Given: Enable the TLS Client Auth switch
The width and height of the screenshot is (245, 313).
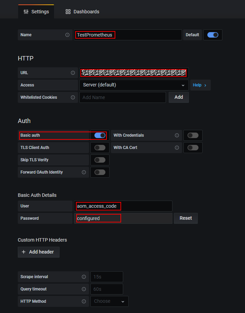Looking at the screenshot, I should (x=100, y=148).
